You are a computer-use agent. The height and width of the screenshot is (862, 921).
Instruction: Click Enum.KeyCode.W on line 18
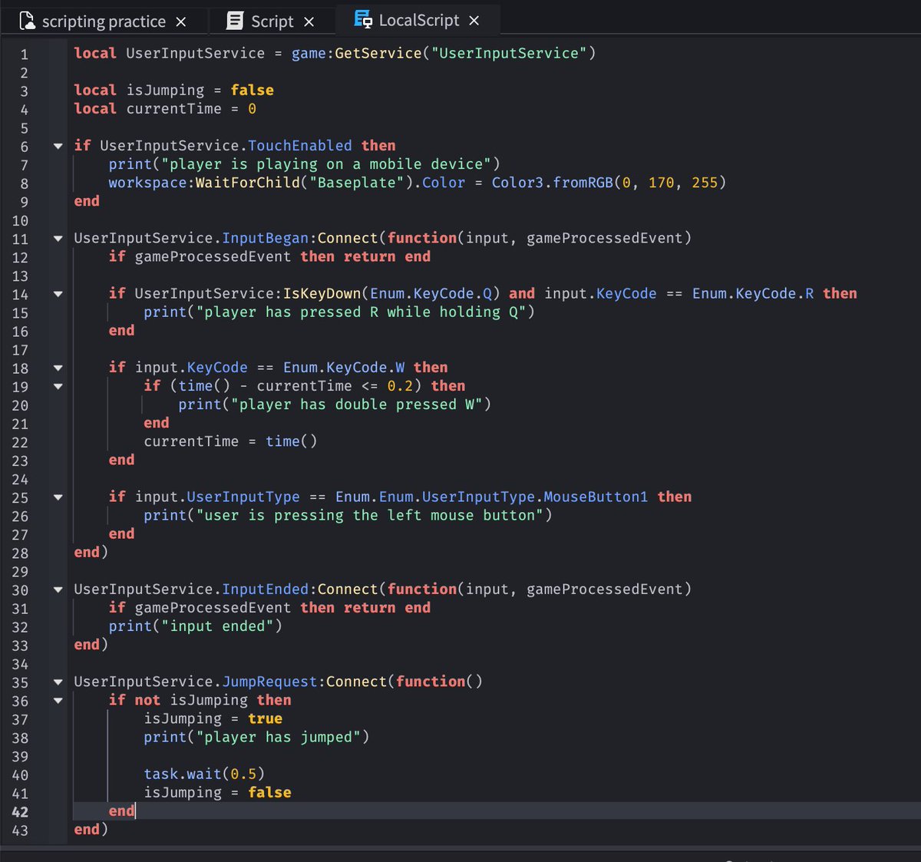344,367
